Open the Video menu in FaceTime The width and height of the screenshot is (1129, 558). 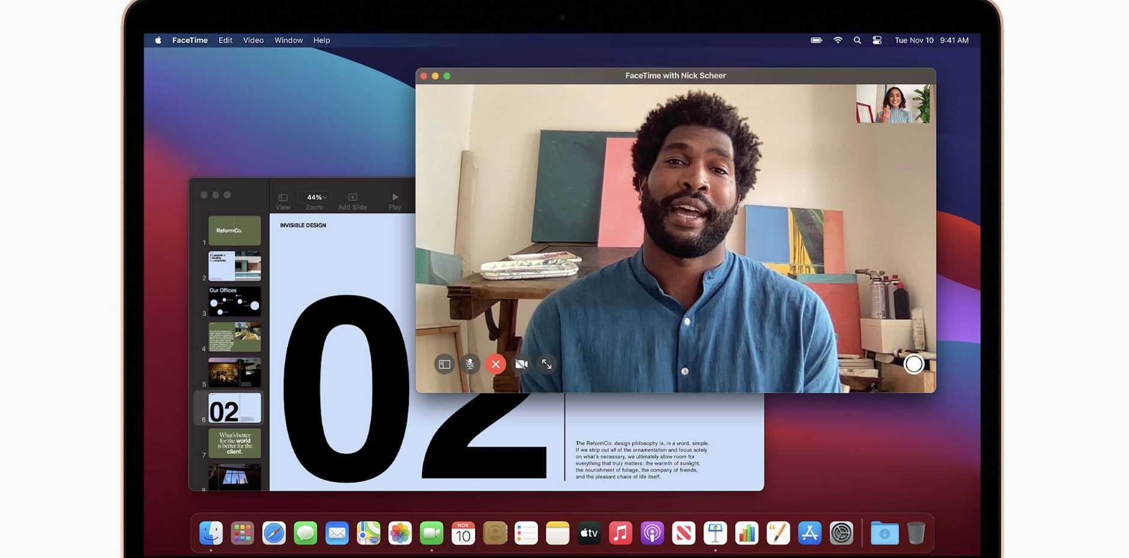pos(253,40)
